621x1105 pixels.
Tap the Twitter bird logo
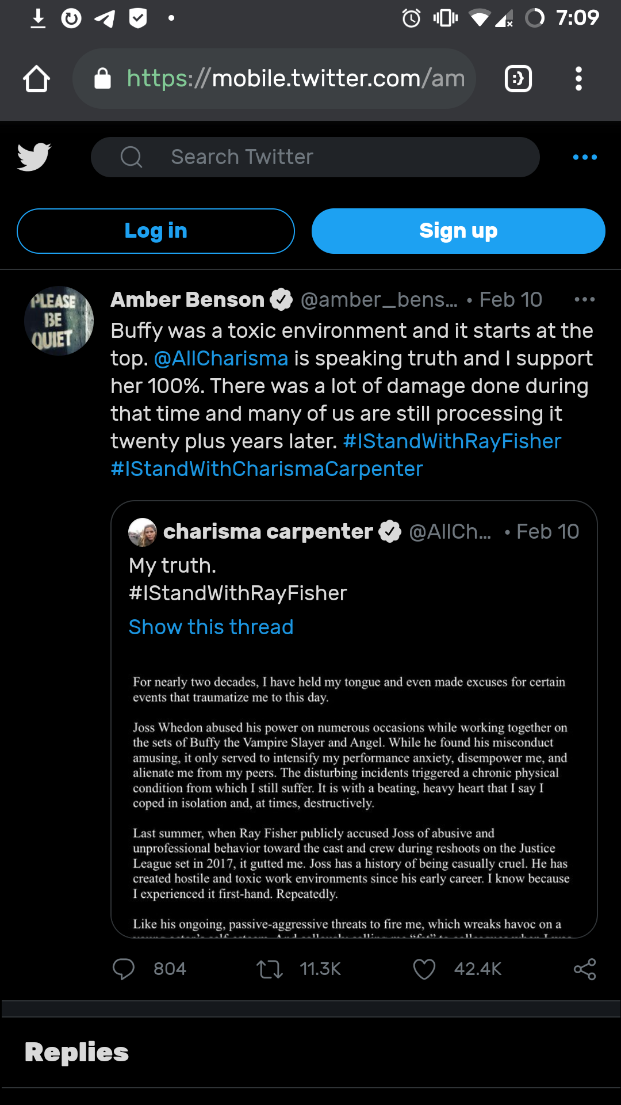tap(34, 157)
